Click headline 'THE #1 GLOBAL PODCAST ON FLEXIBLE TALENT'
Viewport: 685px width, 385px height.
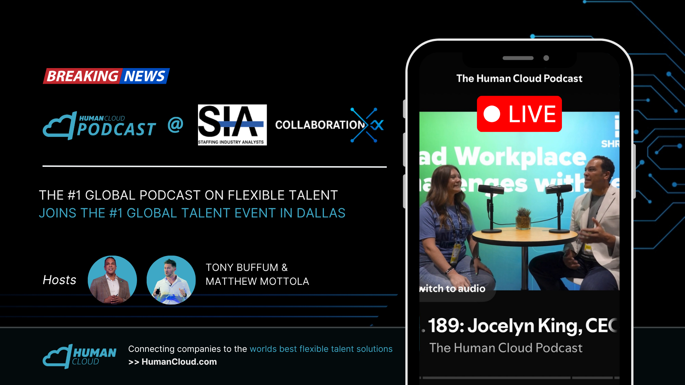coord(188,195)
